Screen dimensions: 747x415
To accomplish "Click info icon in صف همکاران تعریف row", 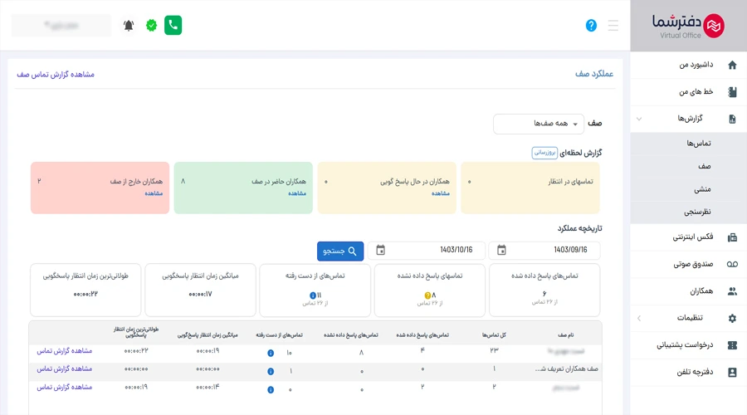I will pos(270,371).
